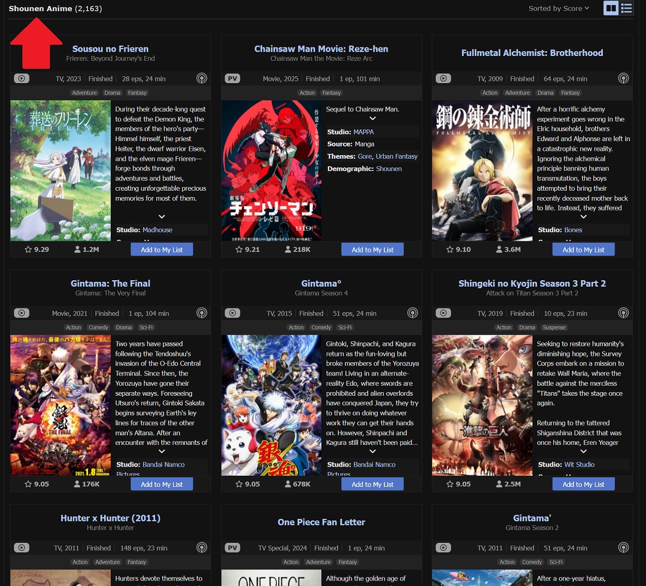
Task: Click broadcast icon on Gintama' card
Action: (623, 547)
